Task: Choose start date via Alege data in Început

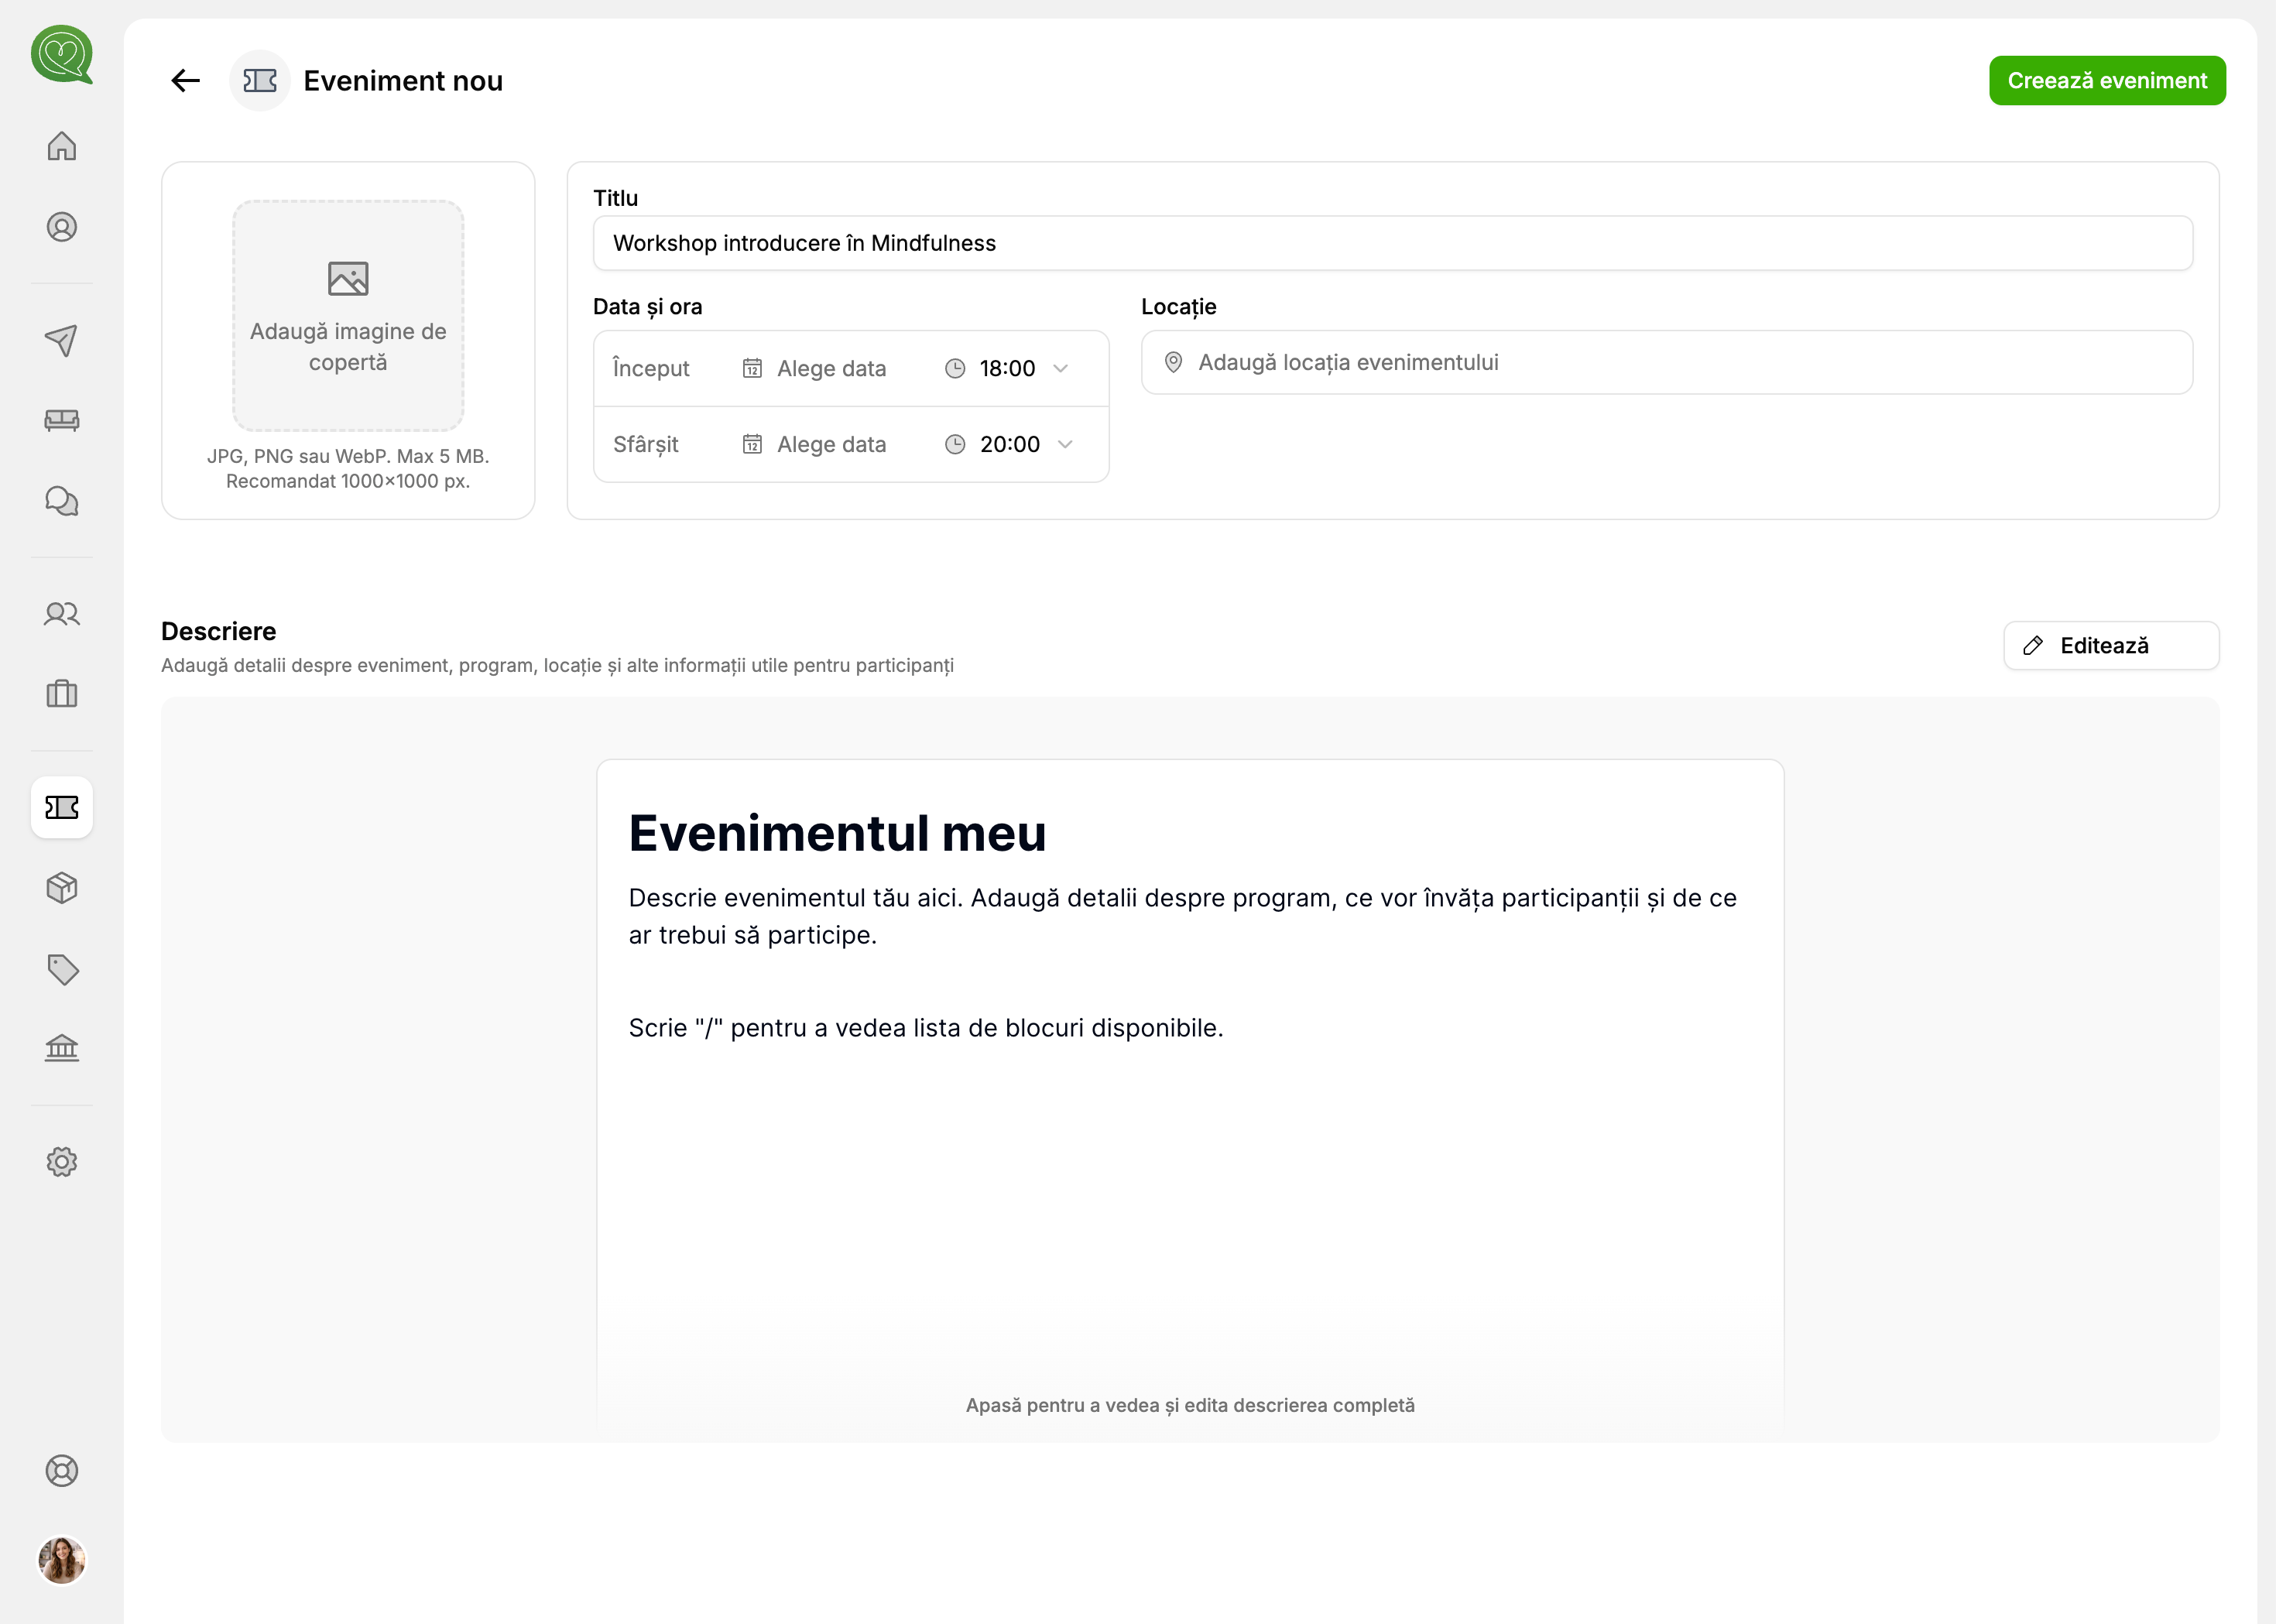Action: point(814,369)
